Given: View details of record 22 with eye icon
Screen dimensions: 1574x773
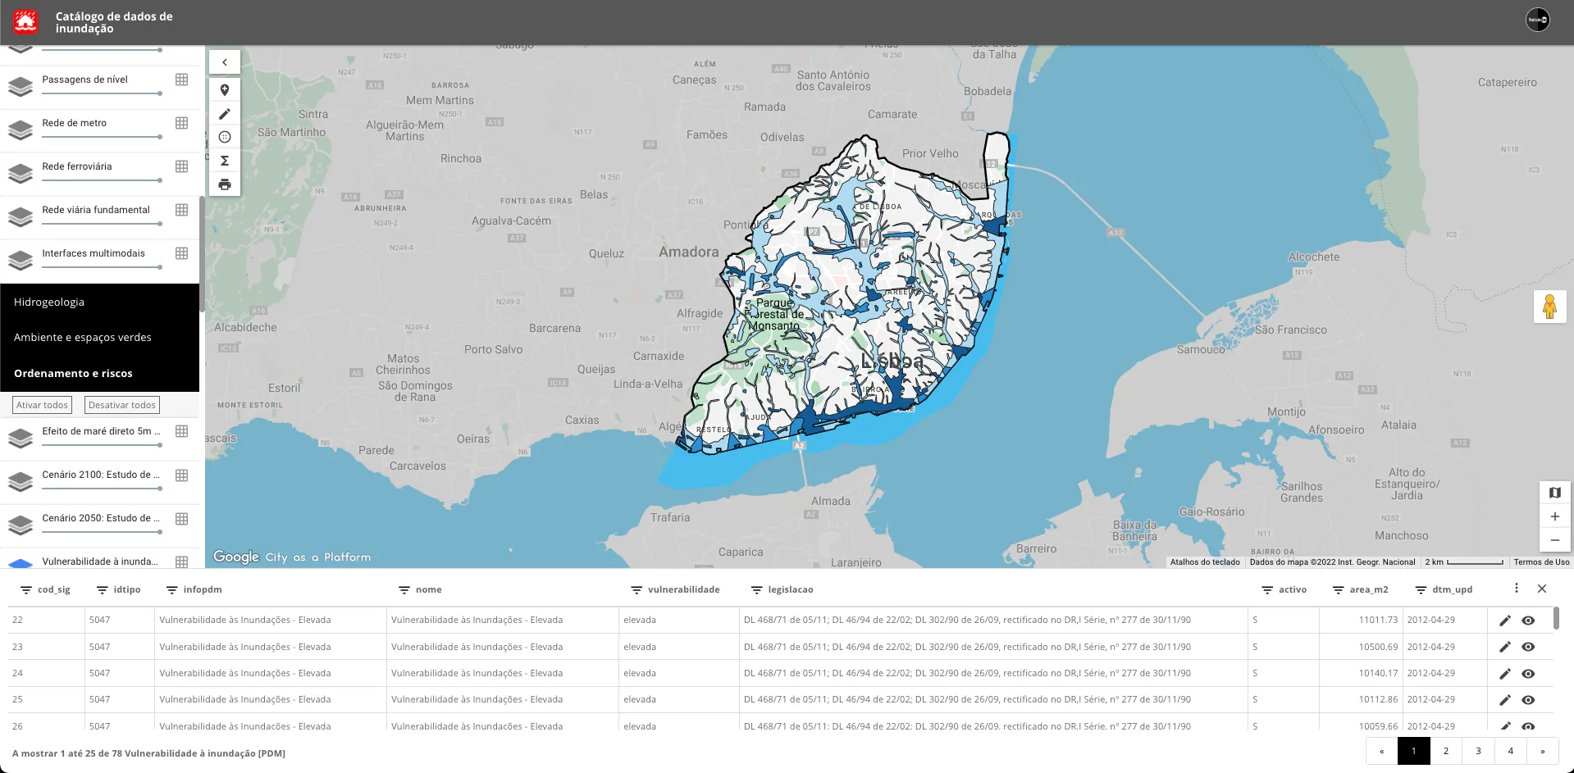Looking at the screenshot, I should click(1527, 621).
